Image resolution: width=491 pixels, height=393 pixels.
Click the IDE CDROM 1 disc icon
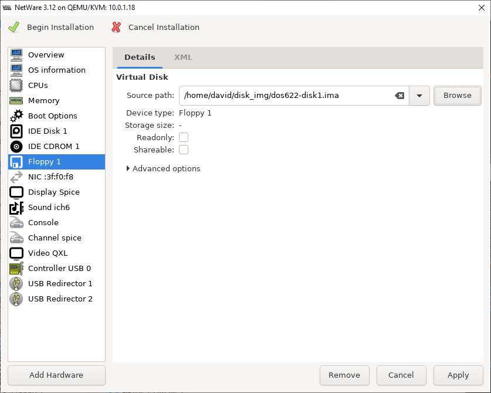[16, 147]
